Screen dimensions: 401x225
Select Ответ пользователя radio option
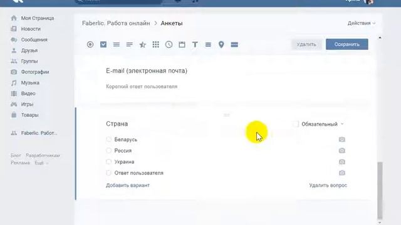coord(108,172)
